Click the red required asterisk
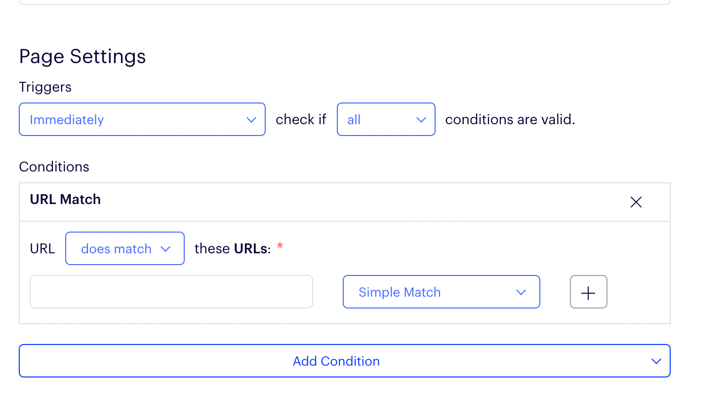The image size is (725, 410). [280, 245]
